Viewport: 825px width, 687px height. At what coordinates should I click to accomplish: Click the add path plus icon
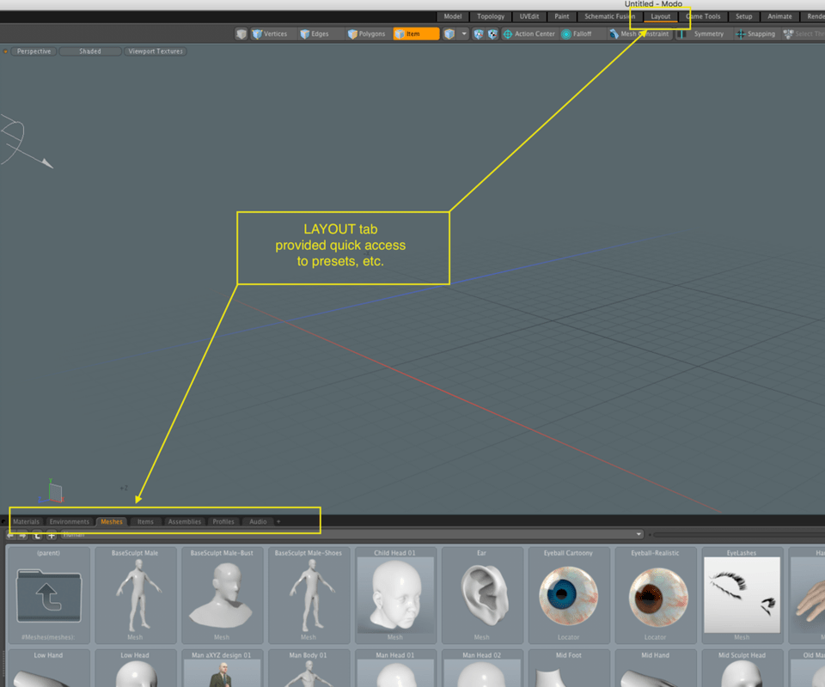pyautogui.click(x=52, y=535)
